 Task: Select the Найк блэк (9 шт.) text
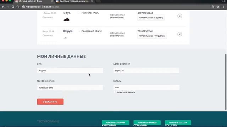pos(90,13)
